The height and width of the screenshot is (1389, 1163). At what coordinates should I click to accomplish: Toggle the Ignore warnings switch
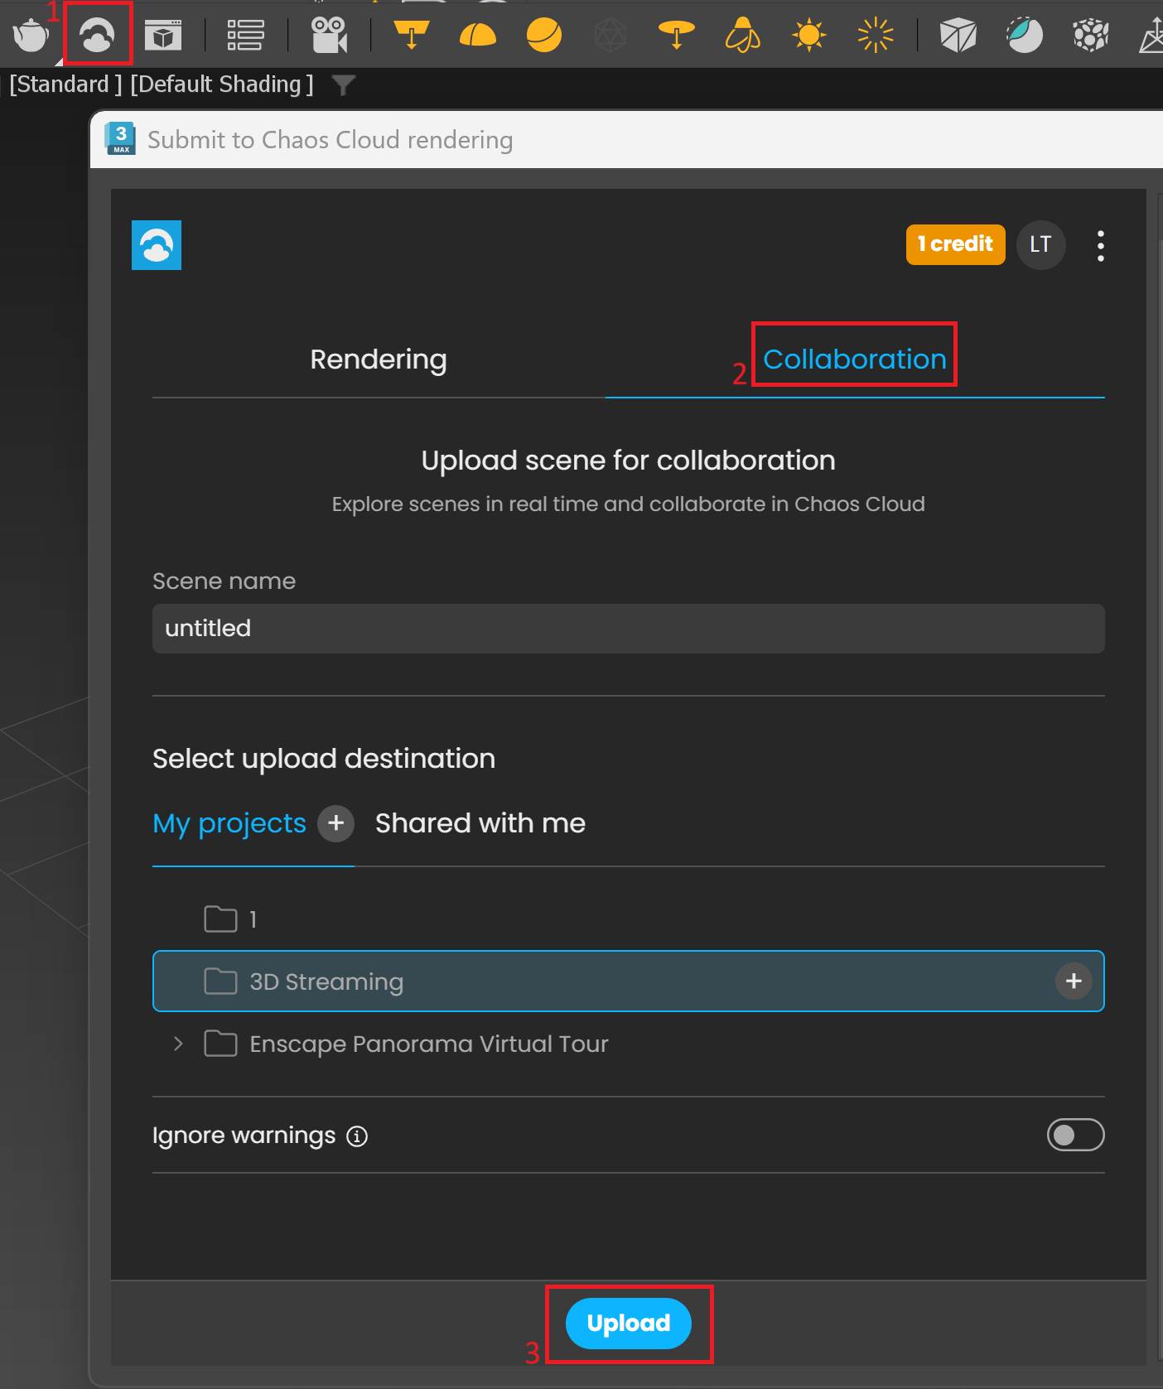[1075, 1135]
